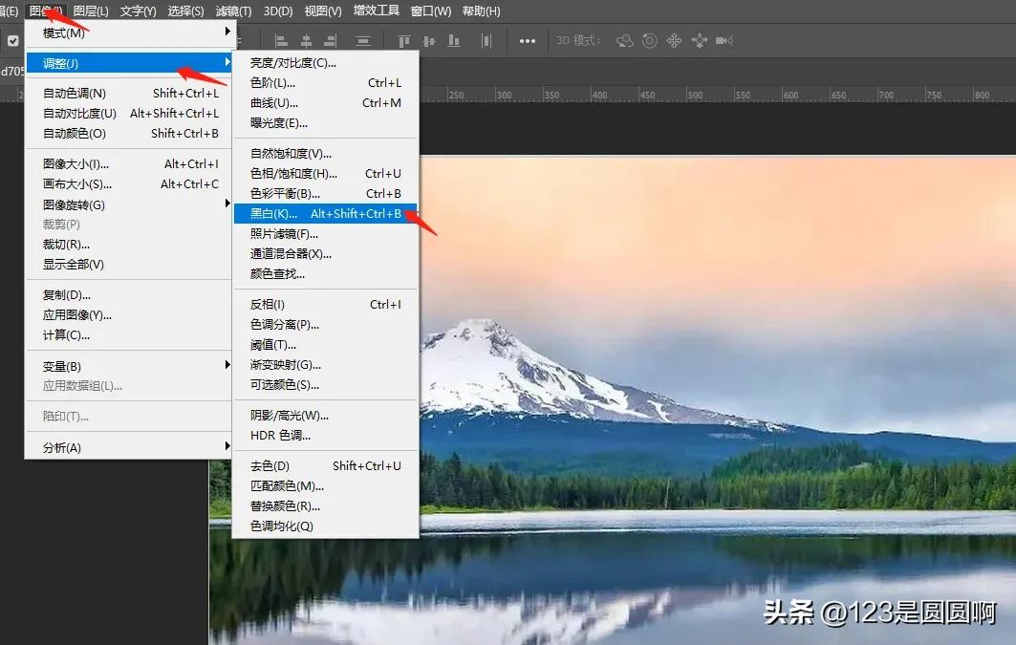Select the 3D roll camera icon
Viewport: 1016px width, 645px height.
650,41
